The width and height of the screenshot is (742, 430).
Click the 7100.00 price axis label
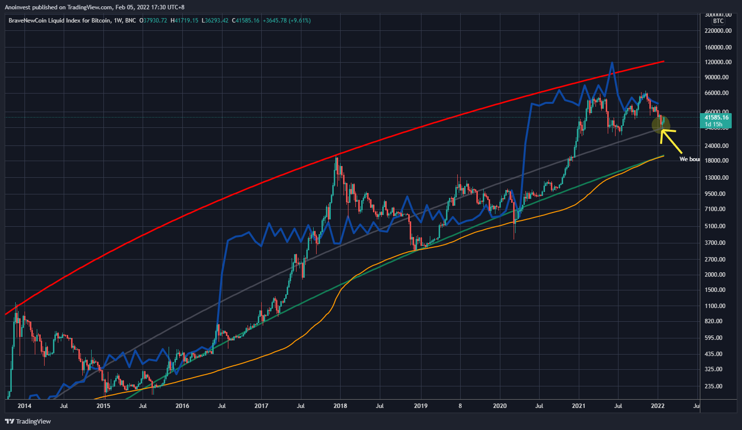click(715, 209)
